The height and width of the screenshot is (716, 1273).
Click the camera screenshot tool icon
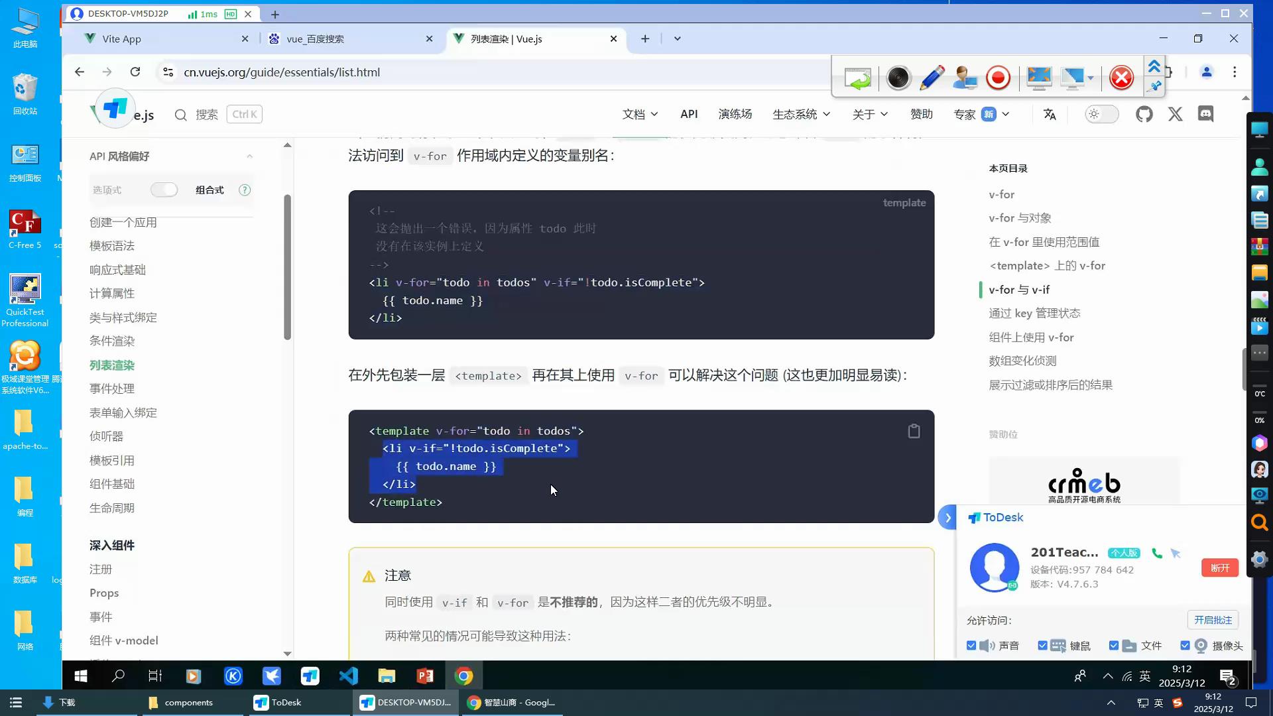(x=898, y=78)
